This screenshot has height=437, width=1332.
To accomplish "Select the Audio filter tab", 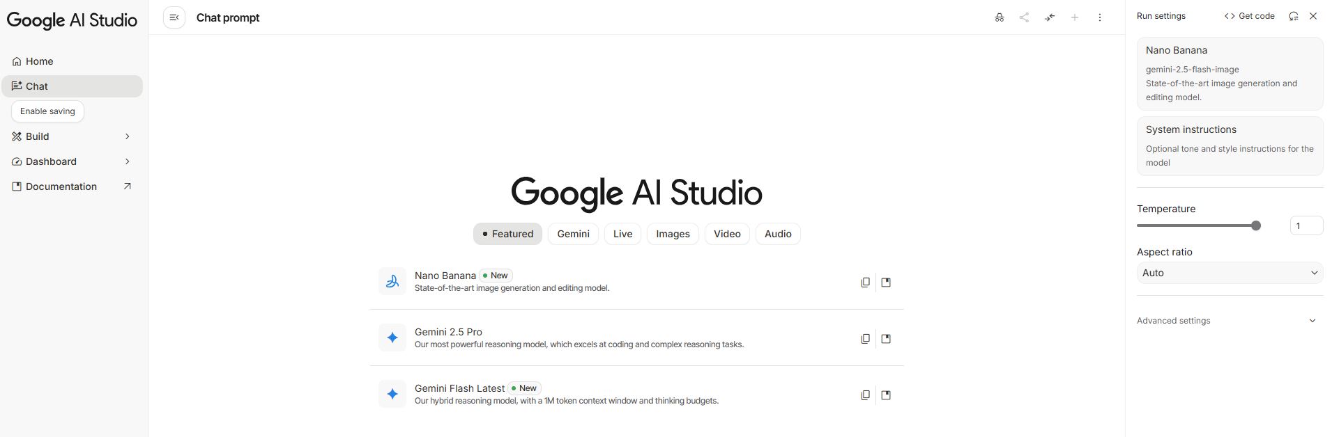I will coord(778,234).
